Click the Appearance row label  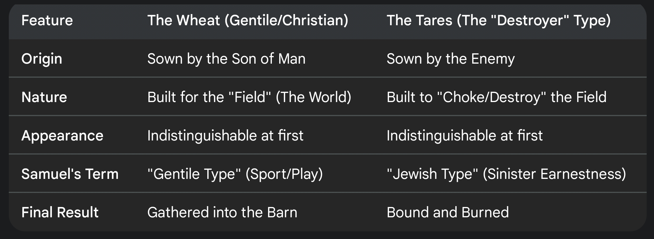[62, 135]
